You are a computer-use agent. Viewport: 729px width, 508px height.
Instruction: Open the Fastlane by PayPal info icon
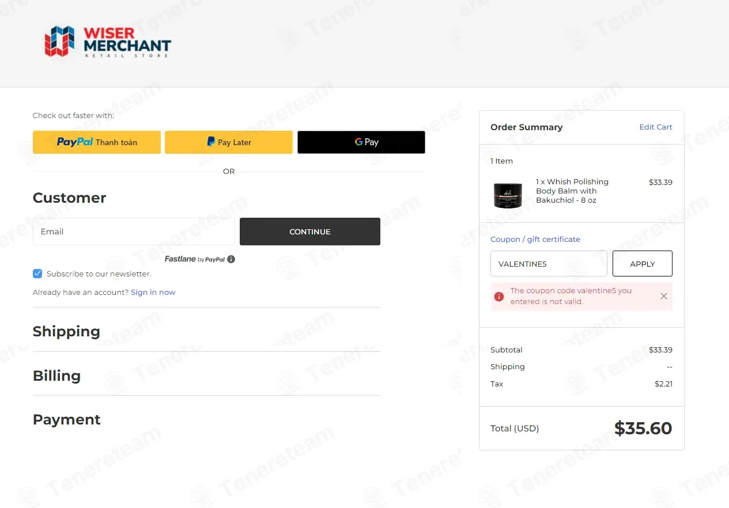click(231, 259)
